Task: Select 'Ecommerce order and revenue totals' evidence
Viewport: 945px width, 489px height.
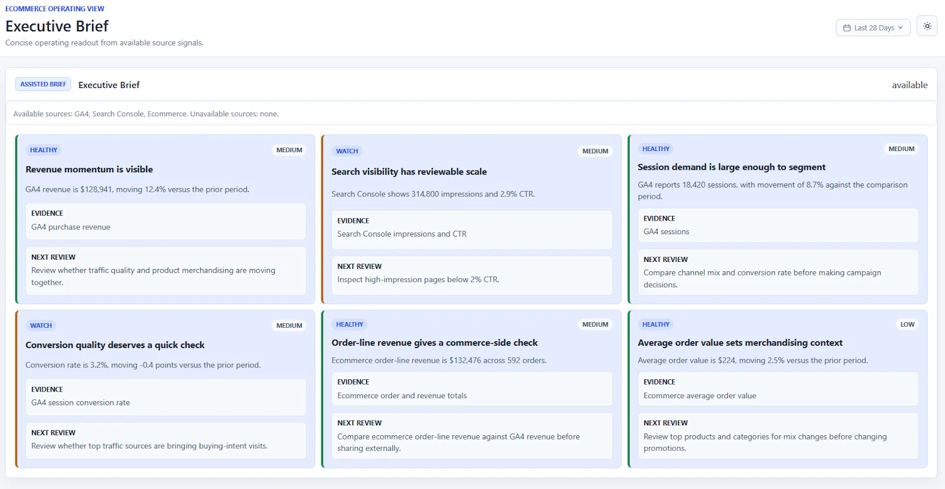Action: (x=402, y=396)
